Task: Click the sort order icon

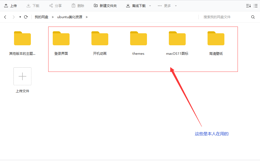Action: point(249,6)
